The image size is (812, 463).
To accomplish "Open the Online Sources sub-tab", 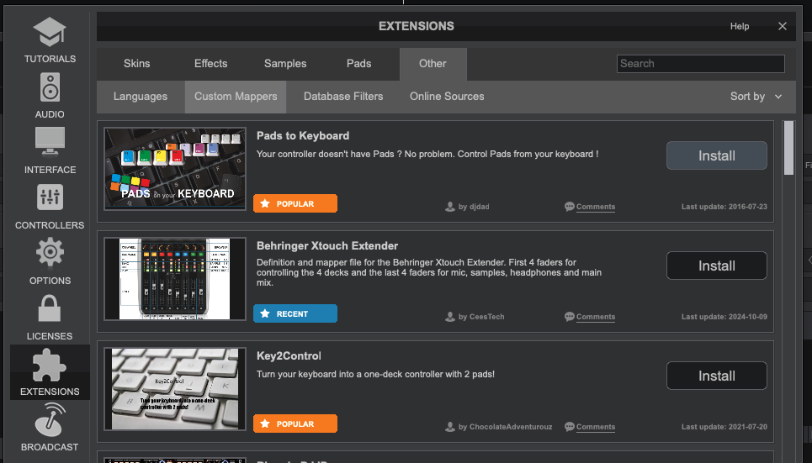I will point(447,97).
